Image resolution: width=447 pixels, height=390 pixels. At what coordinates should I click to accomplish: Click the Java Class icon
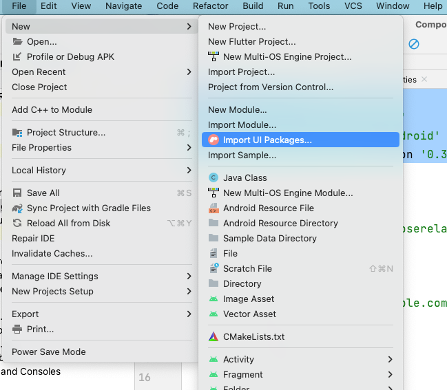214,177
